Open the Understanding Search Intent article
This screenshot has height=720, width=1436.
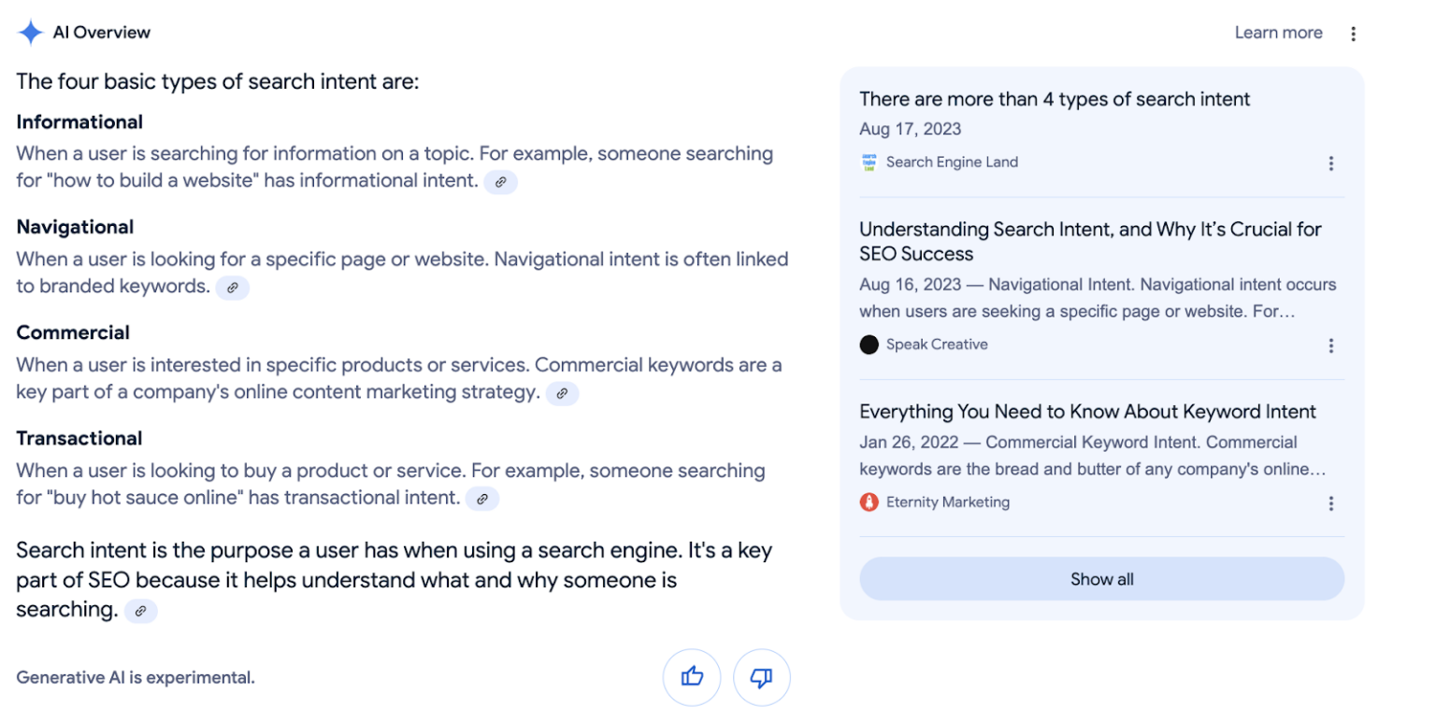1089,241
